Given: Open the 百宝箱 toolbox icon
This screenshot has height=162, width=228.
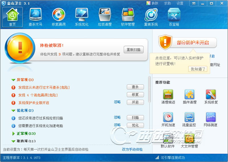Looking at the screenshot, I should (x=174, y=17).
